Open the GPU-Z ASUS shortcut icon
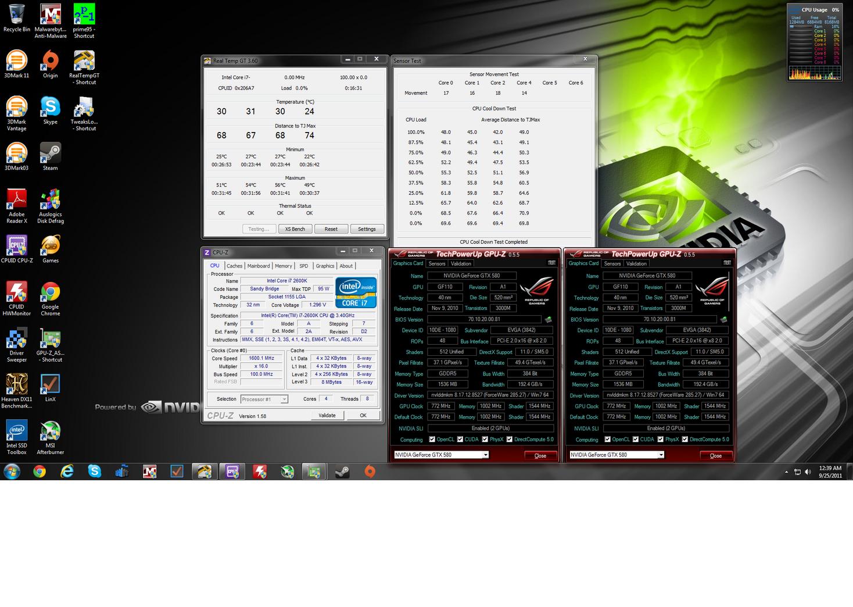Viewport: 853px width, 607px height. coord(51,345)
